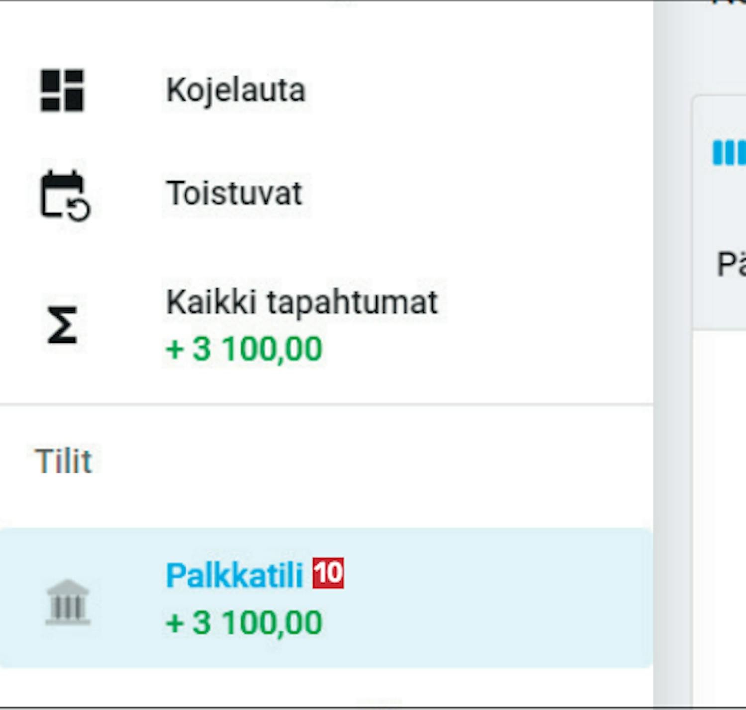This screenshot has height=710, width=746.
Task: Click the partially visible Pä label
Action: 731,264
